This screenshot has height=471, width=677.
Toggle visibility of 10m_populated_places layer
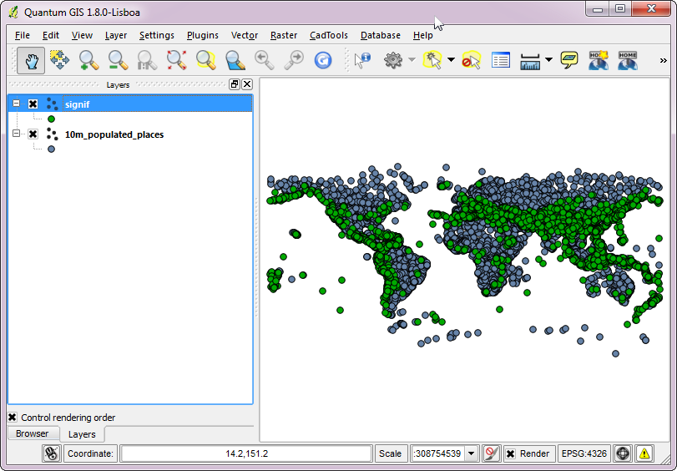pyautogui.click(x=33, y=134)
